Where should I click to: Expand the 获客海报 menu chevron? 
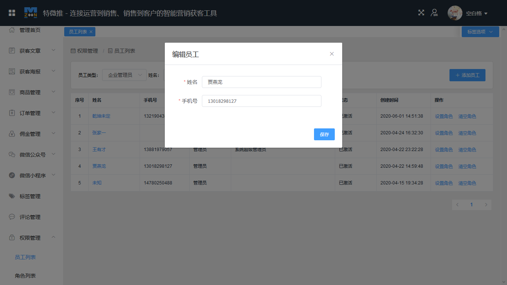53,71
